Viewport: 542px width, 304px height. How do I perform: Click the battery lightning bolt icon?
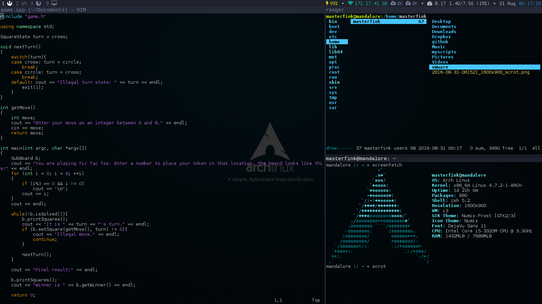(x=327, y=3)
